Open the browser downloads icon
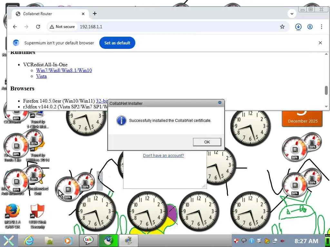Image resolution: width=330 pixels, height=247 pixels. (298, 27)
